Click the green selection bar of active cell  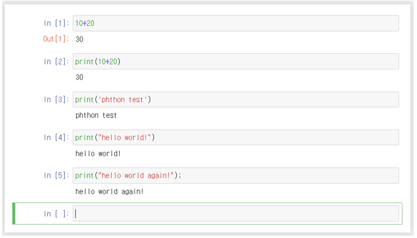pyautogui.click(x=14, y=214)
